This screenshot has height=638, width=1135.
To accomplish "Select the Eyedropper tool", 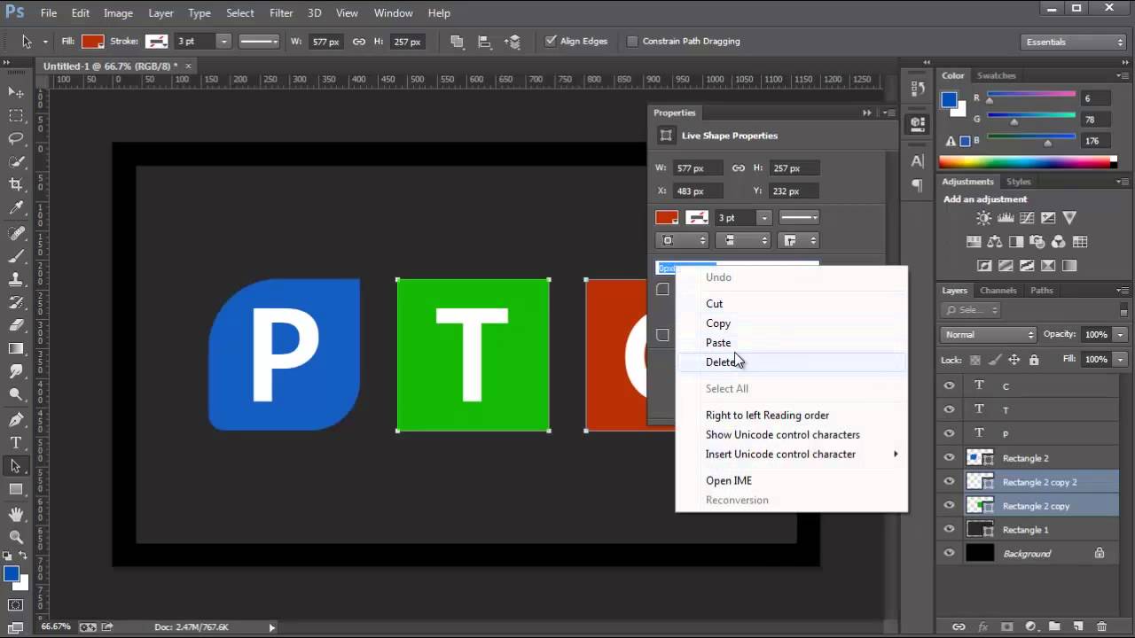I will tap(16, 207).
